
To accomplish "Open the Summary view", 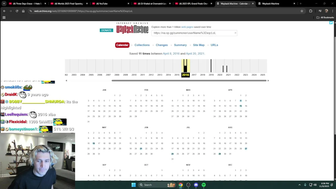I will click(180, 45).
